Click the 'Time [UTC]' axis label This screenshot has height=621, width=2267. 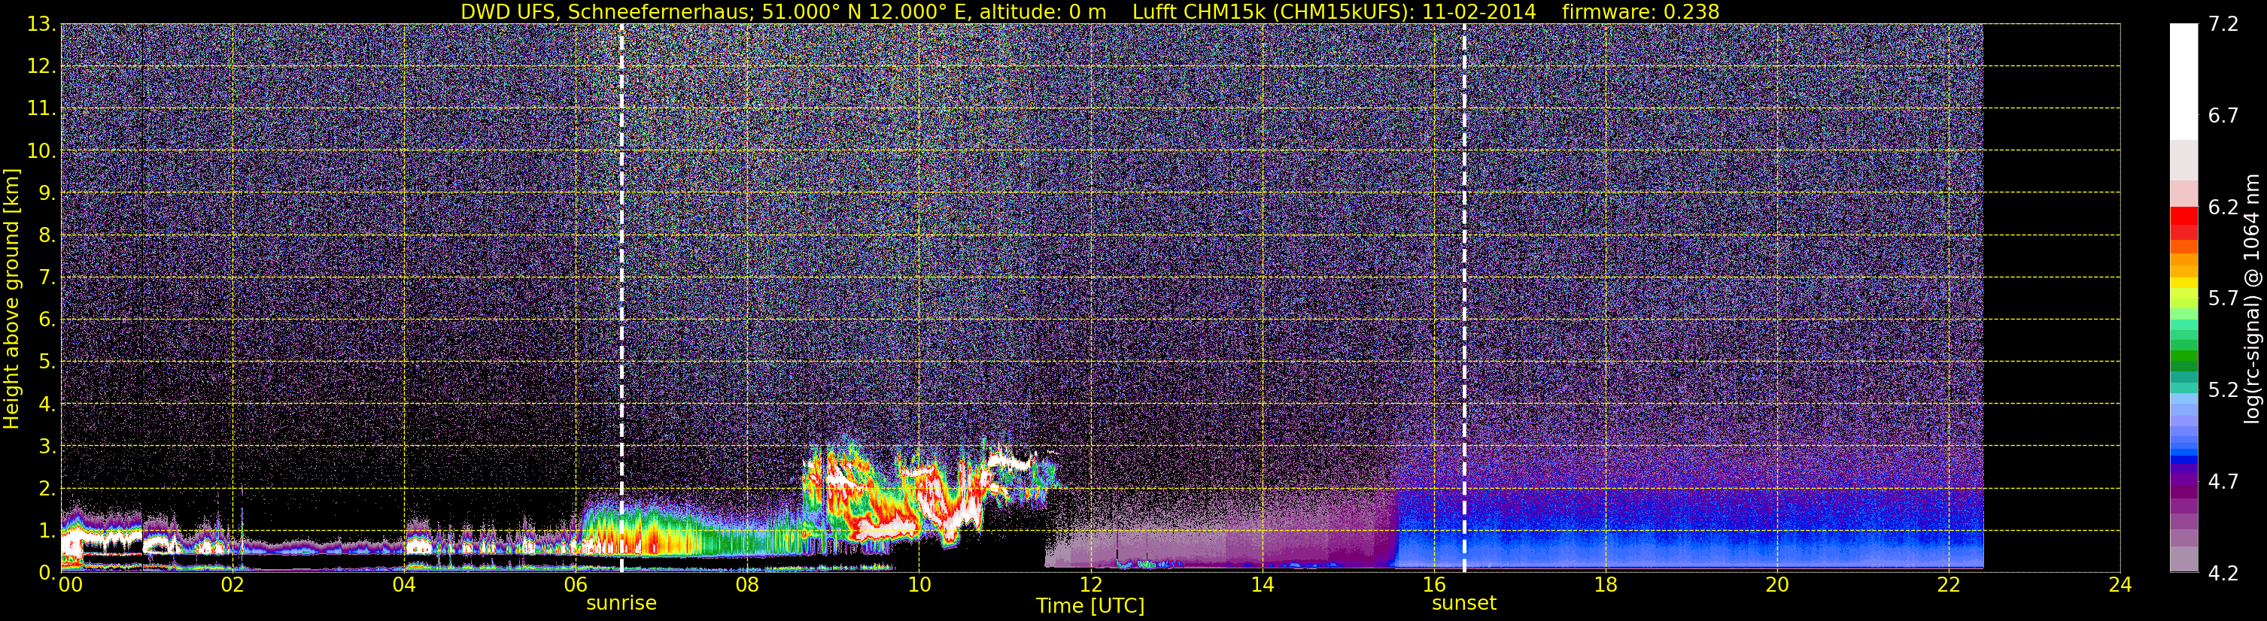1090,605
